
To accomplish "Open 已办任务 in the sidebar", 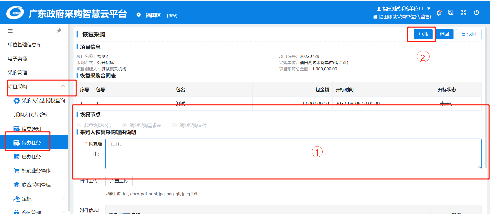I will pos(31,157).
